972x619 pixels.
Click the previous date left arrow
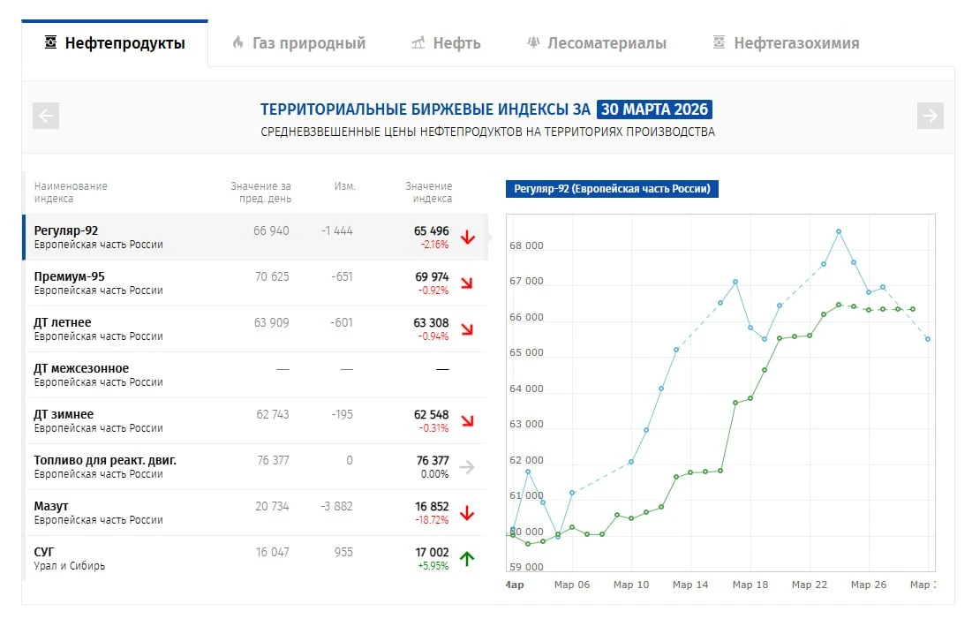pyautogui.click(x=46, y=116)
